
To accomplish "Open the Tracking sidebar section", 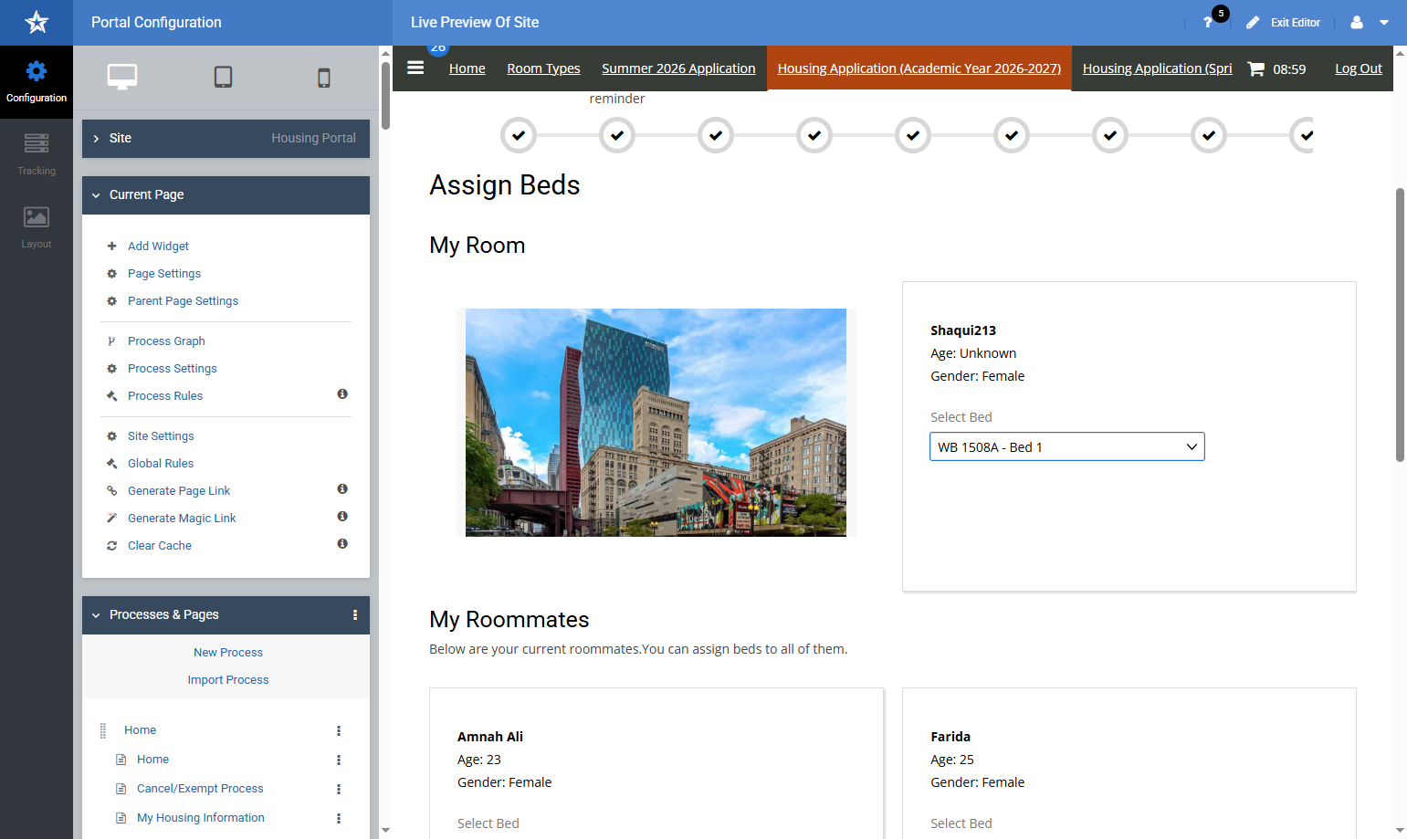I will pyautogui.click(x=37, y=155).
